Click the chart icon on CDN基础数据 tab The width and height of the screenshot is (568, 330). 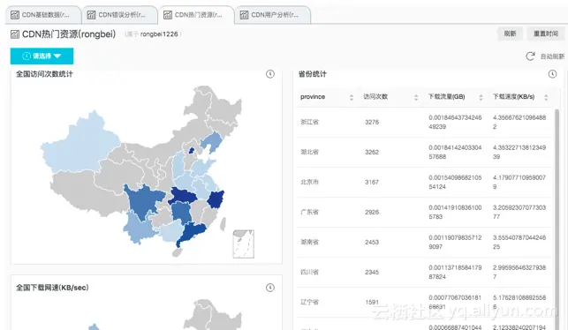(15, 15)
